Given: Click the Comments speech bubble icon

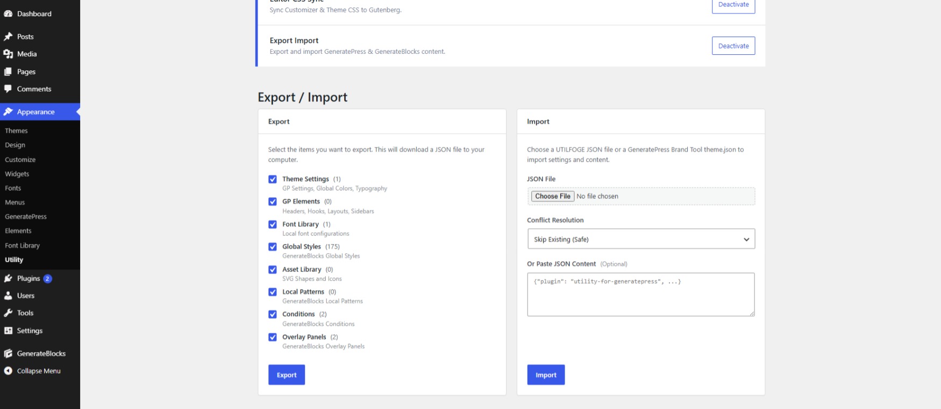Looking at the screenshot, I should pyautogui.click(x=8, y=89).
